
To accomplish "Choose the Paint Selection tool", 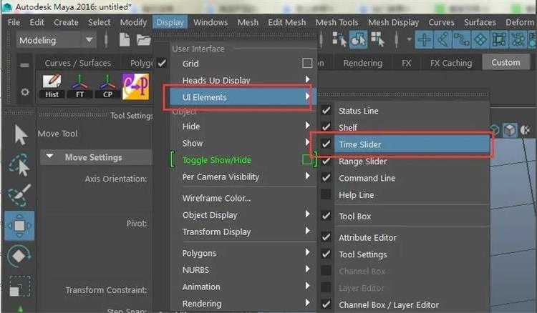I will tap(19, 195).
